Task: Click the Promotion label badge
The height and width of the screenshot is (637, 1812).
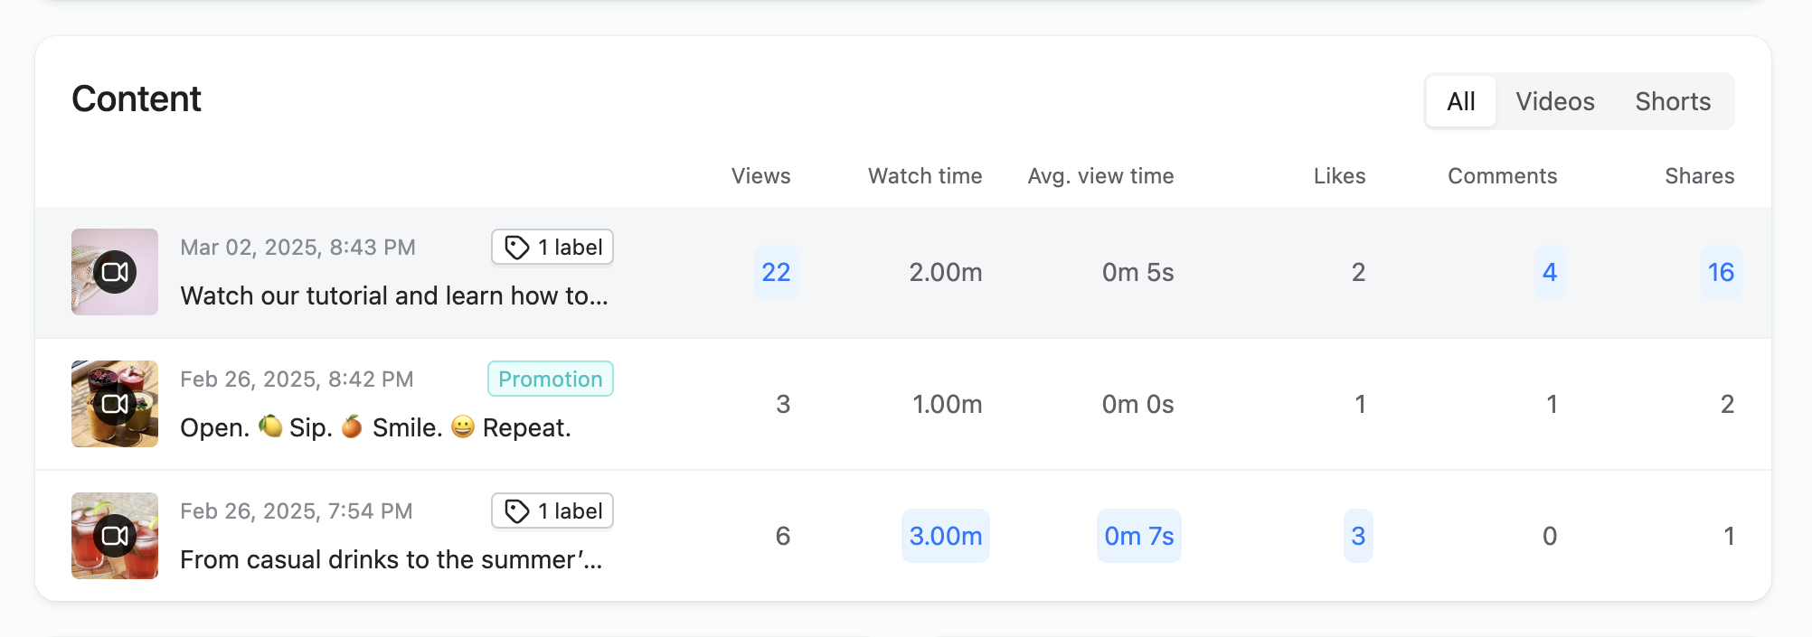Action: tap(550, 379)
